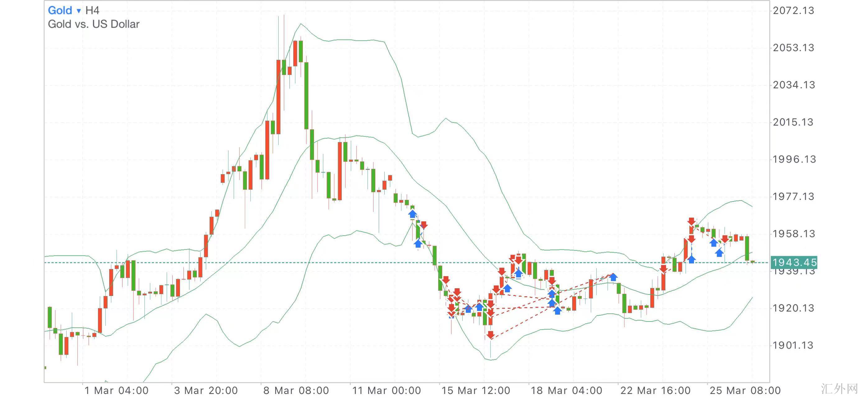861x398 pixels.
Task: Click the Gold vs. US Dollar description
Action: [94, 24]
